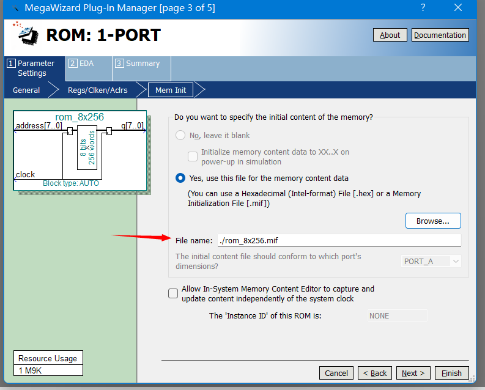Viewport: 485px width, 390px height.
Task: Close the MegaWizard window
Action: (x=458, y=7)
